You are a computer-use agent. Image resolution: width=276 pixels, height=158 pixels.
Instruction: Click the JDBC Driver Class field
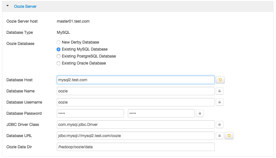pyautogui.click(x=135, y=125)
